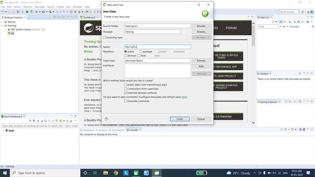Click the Debug bug icon in main toolbar
Screen dimensions: 315x177
tap(36, 12)
